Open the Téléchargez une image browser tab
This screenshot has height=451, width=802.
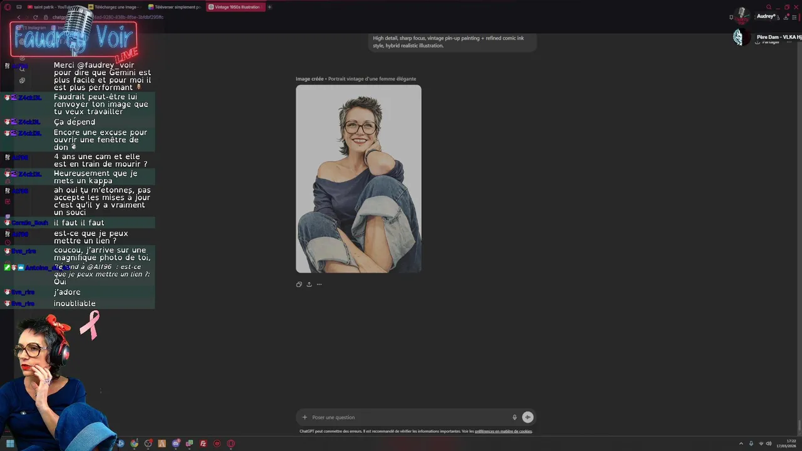pos(115,7)
